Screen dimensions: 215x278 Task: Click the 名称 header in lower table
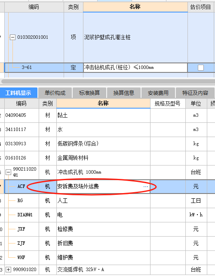point(103,103)
